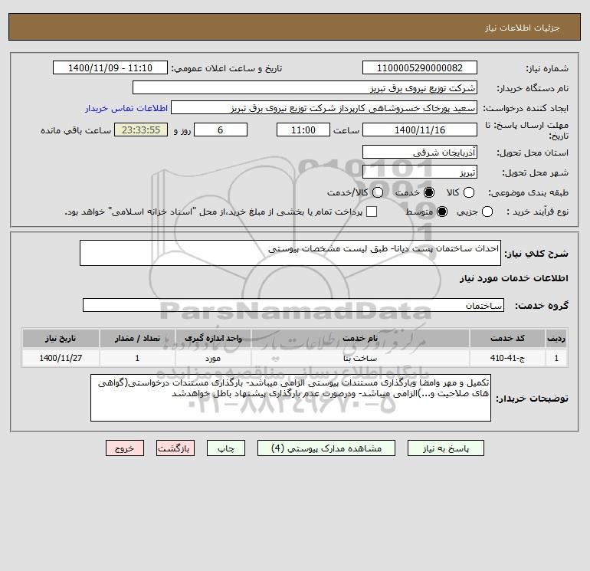This screenshot has width=590, height=571.
Task: Open the اطلاعات تماس خریدار link
Action: tap(126, 108)
